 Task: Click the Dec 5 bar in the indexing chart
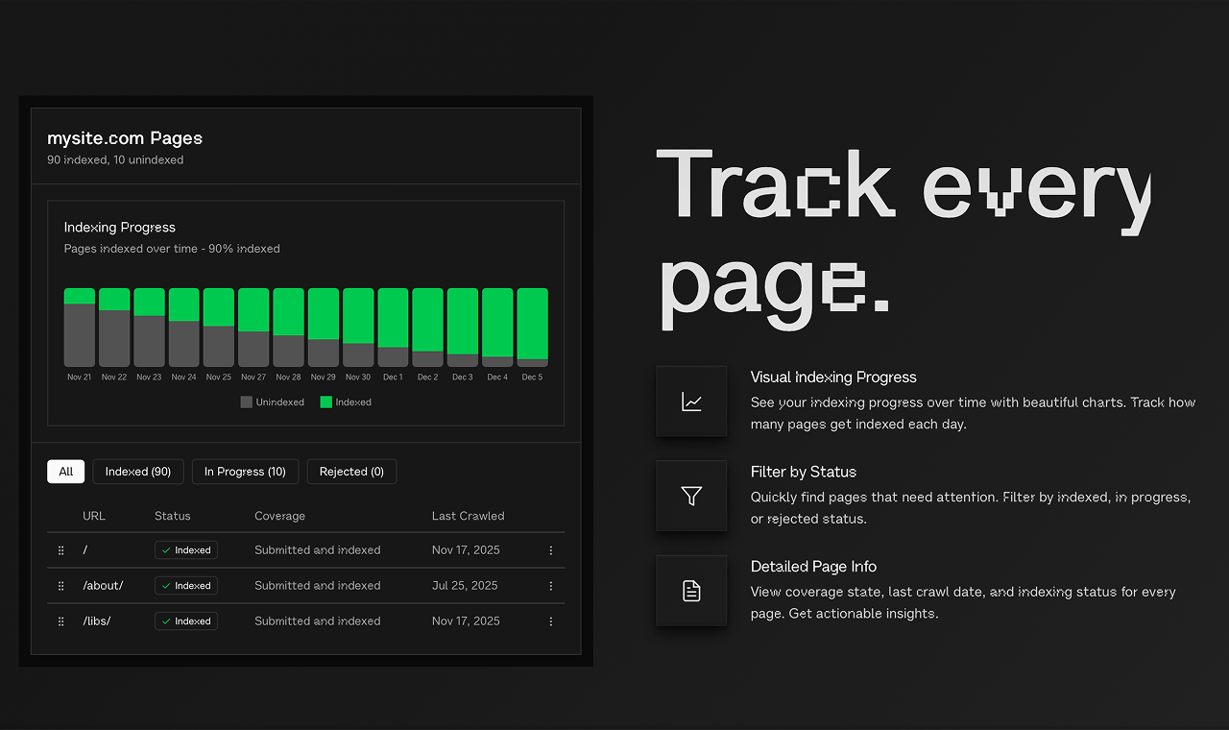pyautogui.click(x=532, y=325)
